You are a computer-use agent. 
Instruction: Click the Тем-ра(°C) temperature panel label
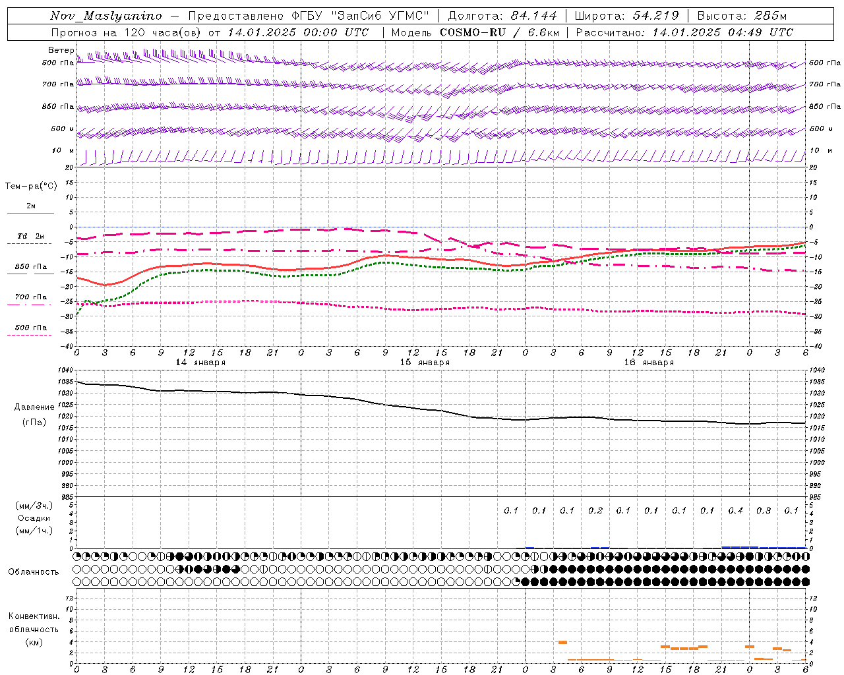31,187
